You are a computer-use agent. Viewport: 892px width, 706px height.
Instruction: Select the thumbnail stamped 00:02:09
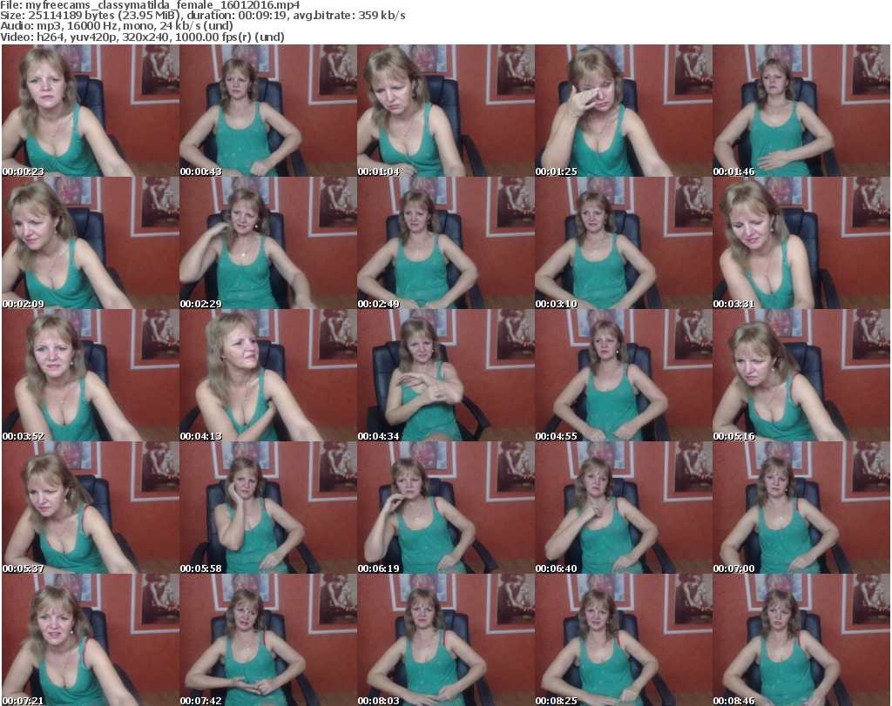coord(91,243)
